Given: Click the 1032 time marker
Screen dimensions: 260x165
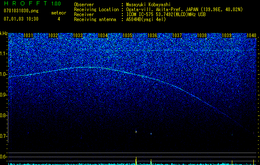Looking at the screenshot, I should click(x=53, y=35).
